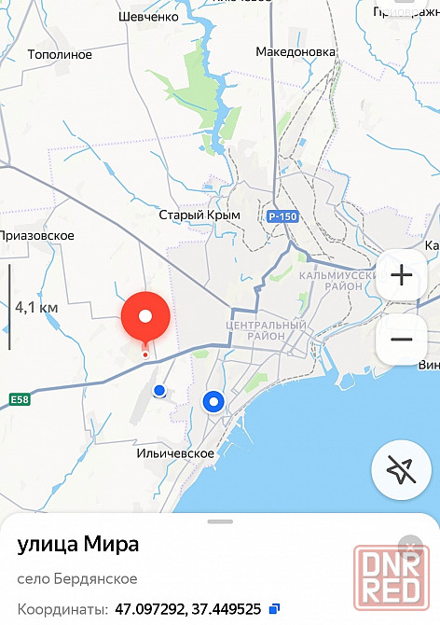Viewport: 440px width, 625px height.
Task: Zoom out with the minus button
Action: 402,340
